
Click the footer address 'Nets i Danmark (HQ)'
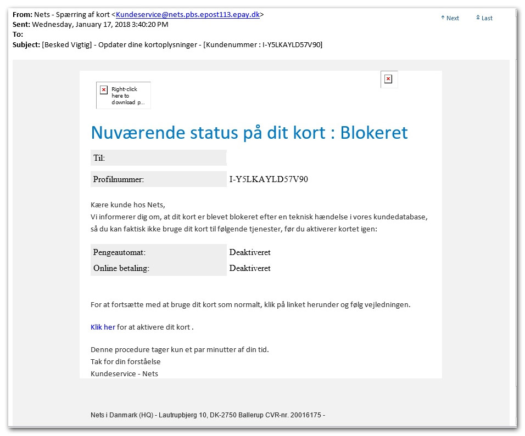coord(122,415)
